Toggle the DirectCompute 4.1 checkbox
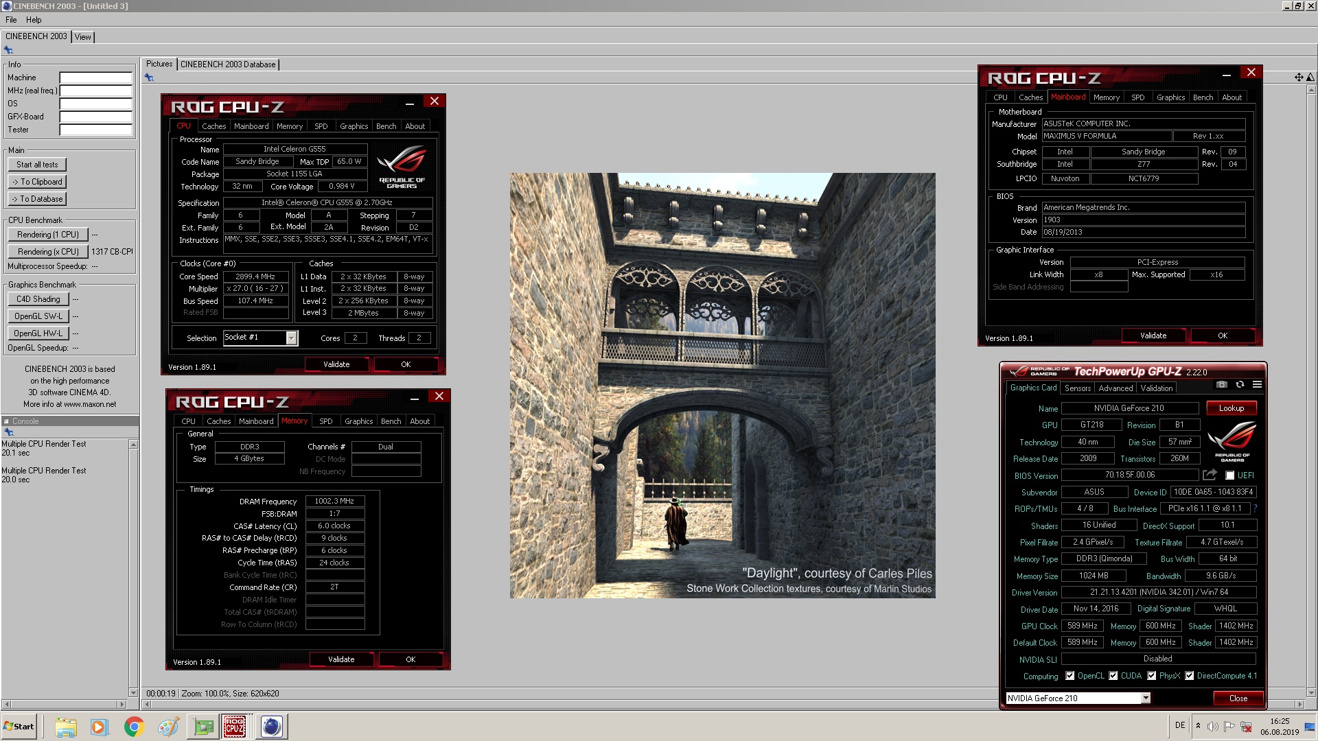Screen dimensions: 1318x741 point(1190,676)
